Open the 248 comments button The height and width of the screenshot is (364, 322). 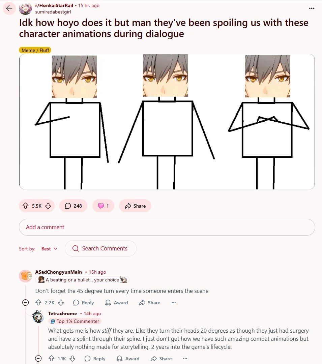tap(74, 206)
